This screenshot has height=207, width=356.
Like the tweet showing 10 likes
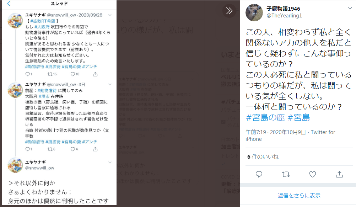72,74
